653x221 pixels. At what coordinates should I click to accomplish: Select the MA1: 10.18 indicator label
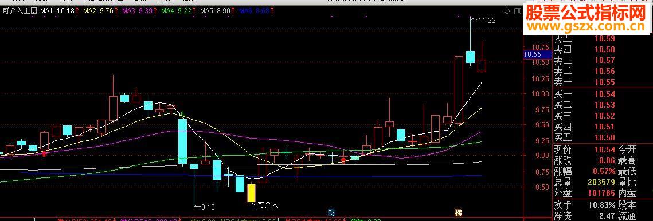click(57, 11)
